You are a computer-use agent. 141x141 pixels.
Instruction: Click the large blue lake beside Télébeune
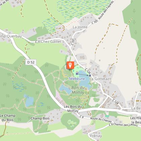coord(85,80)
